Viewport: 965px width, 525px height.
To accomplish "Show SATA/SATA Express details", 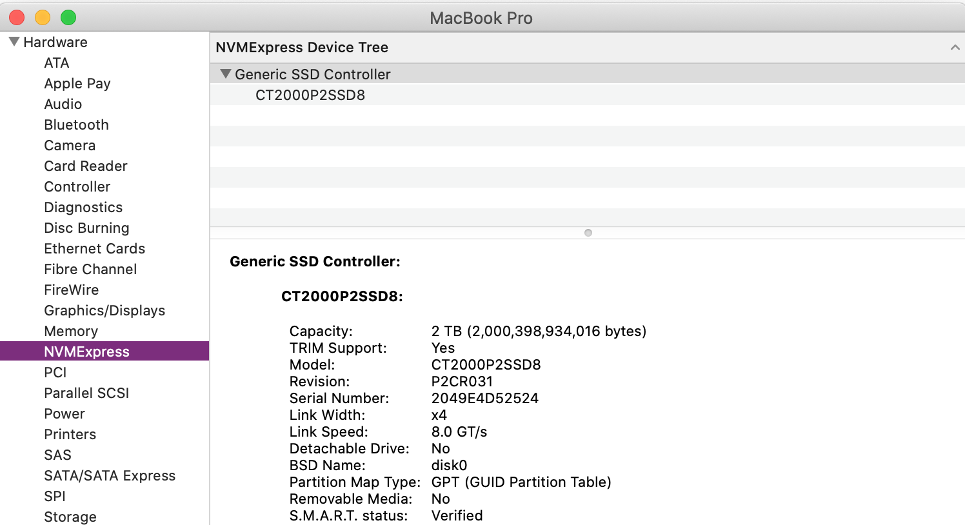I will pyautogui.click(x=109, y=475).
